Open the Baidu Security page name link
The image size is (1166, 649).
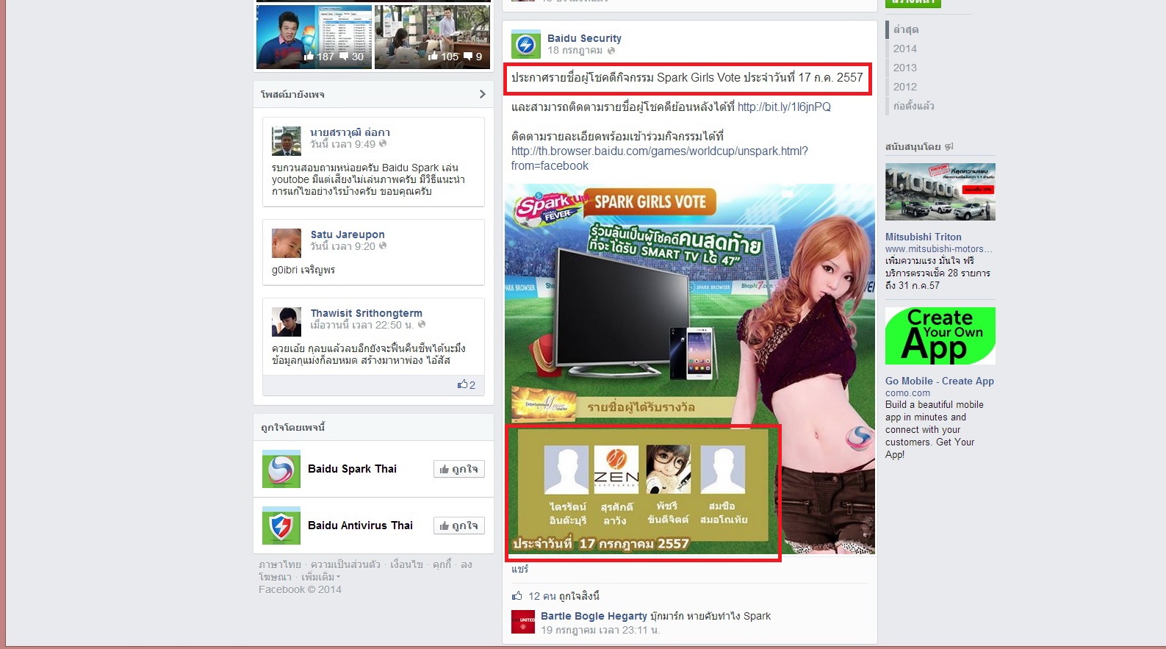[584, 38]
